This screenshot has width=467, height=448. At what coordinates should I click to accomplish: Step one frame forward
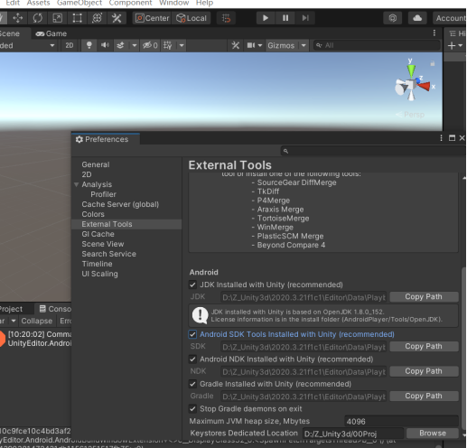point(305,18)
